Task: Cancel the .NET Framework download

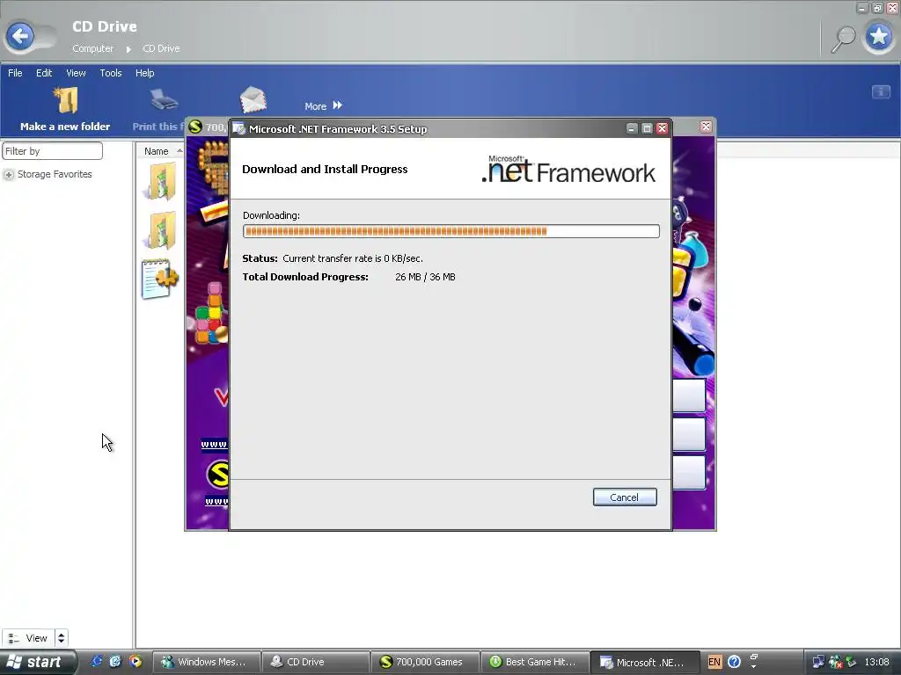Action: (625, 497)
